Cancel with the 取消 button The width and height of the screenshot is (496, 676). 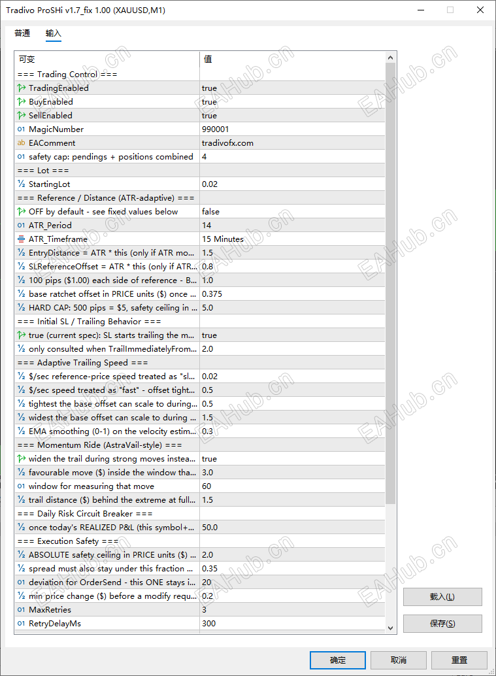tap(399, 660)
